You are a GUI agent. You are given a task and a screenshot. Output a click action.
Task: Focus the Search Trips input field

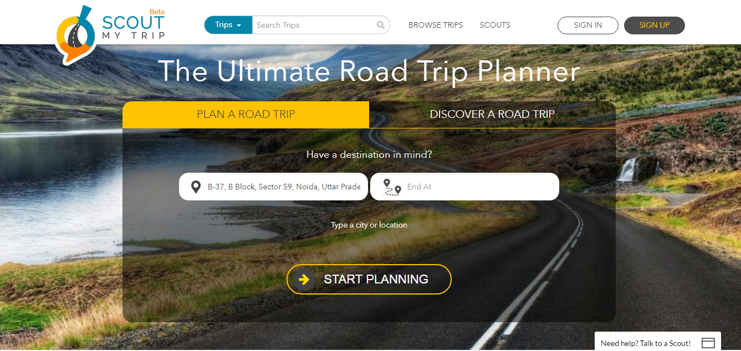pos(314,25)
